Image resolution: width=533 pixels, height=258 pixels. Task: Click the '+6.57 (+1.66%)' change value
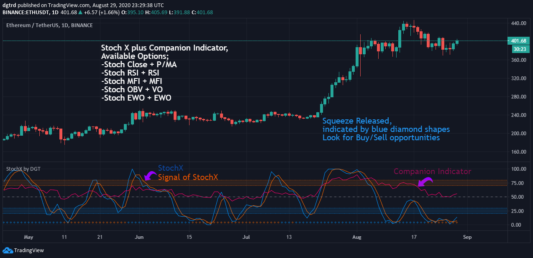(102, 13)
